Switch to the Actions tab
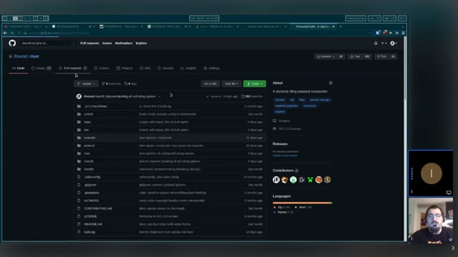Image resolution: width=458 pixels, height=257 pixels. (102, 69)
